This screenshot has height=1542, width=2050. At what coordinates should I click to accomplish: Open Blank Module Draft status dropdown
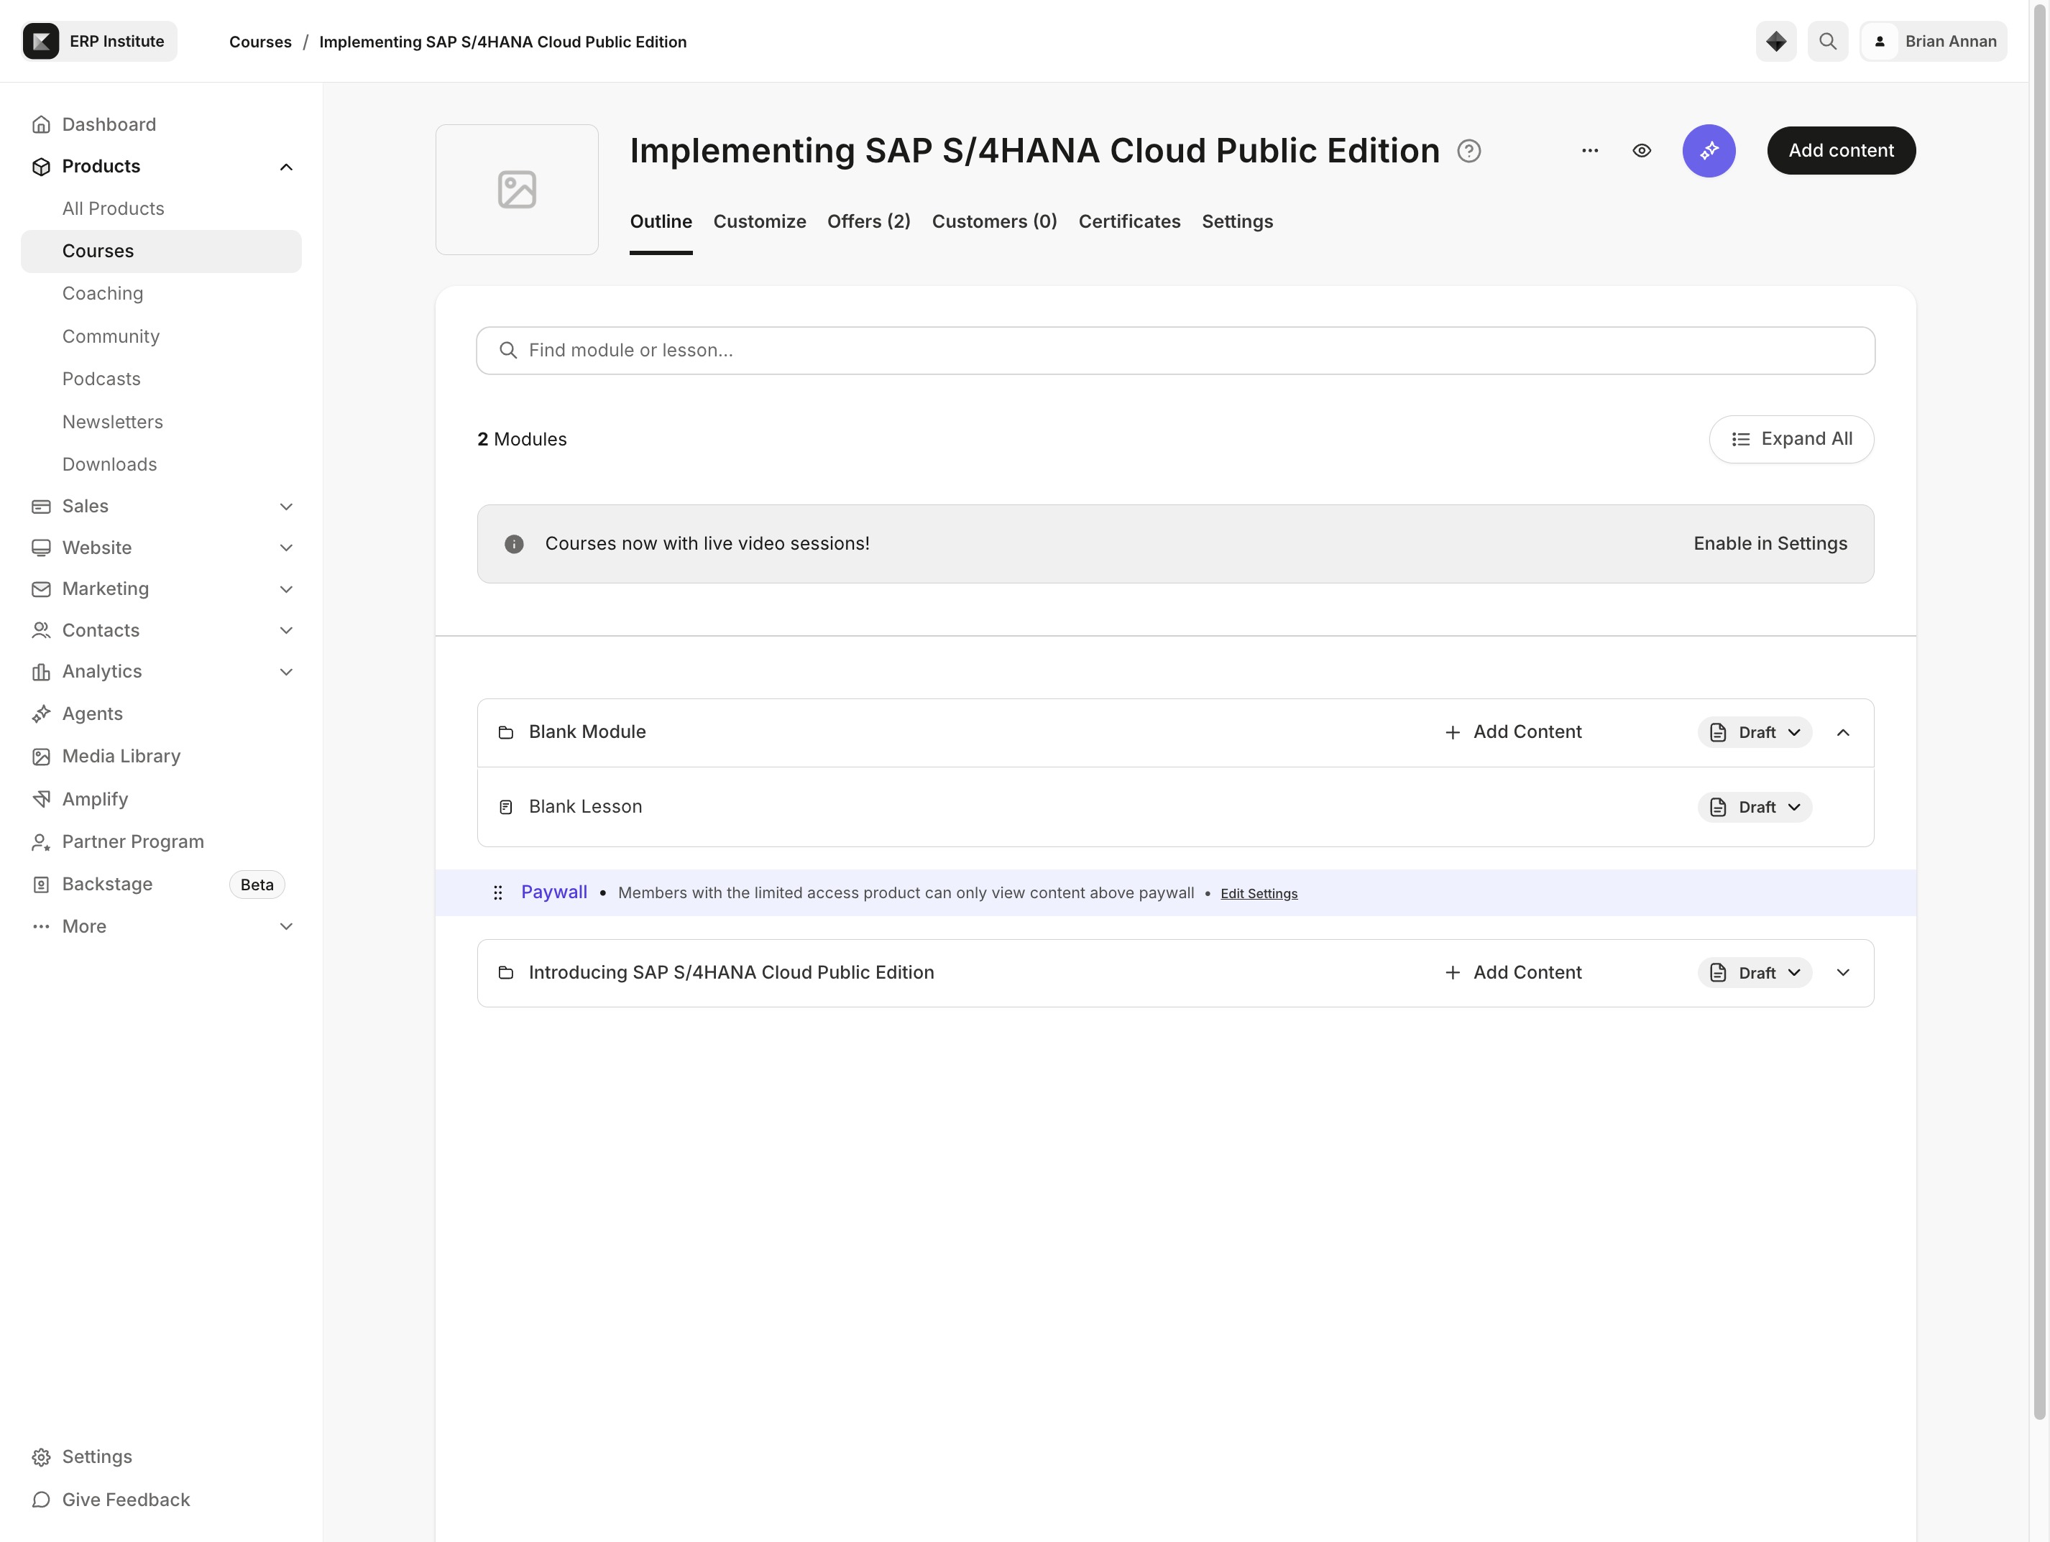[1755, 733]
